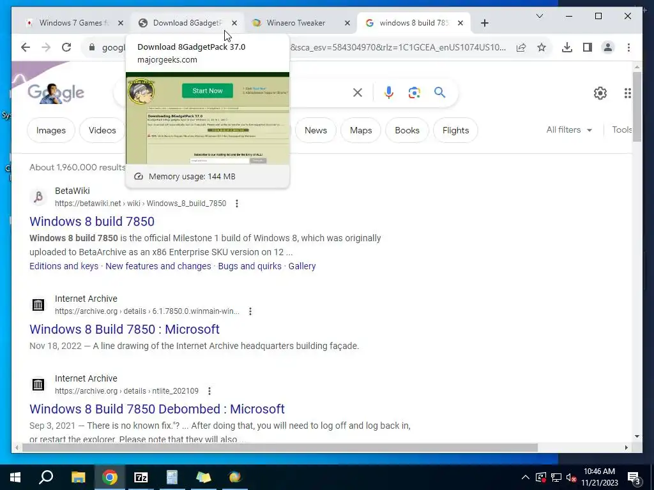Click scrollbar right arrow at bottom

(626, 447)
